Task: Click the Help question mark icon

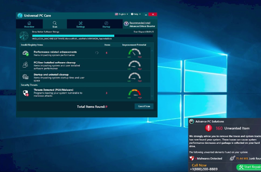Action: point(132,14)
